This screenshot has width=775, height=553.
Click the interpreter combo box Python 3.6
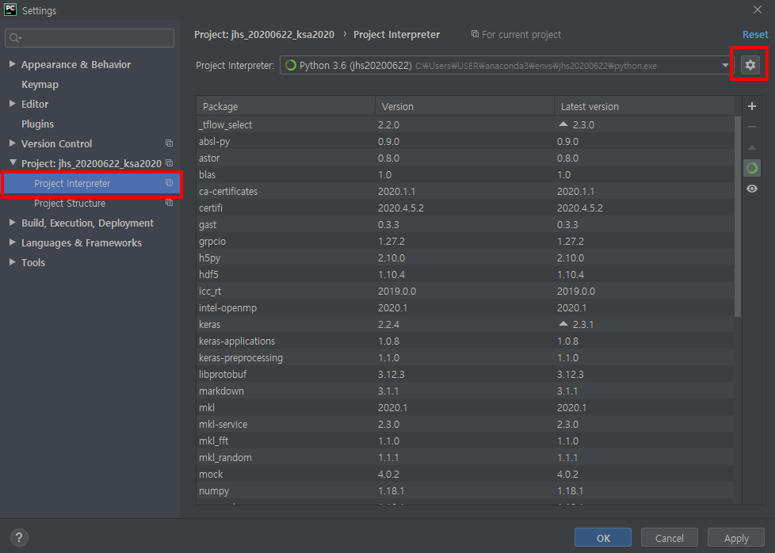(507, 65)
